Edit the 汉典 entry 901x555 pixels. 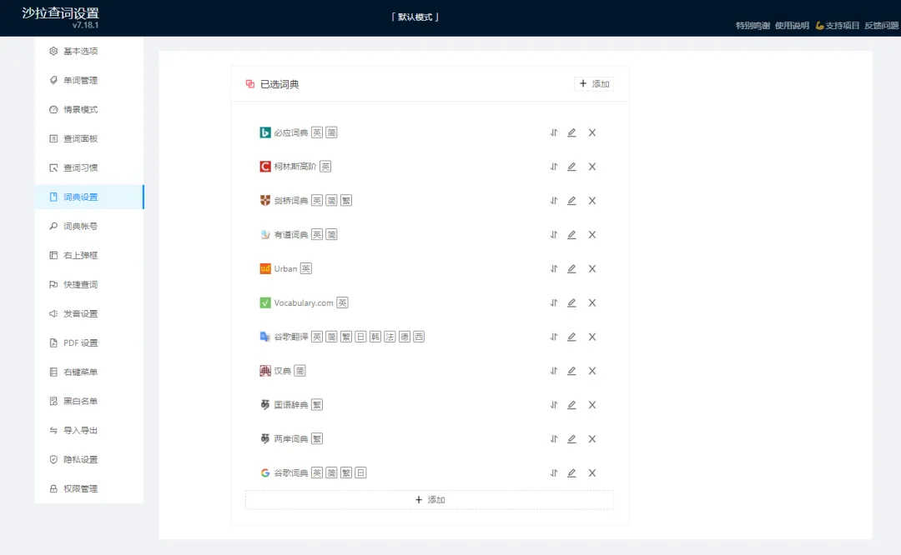571,371
